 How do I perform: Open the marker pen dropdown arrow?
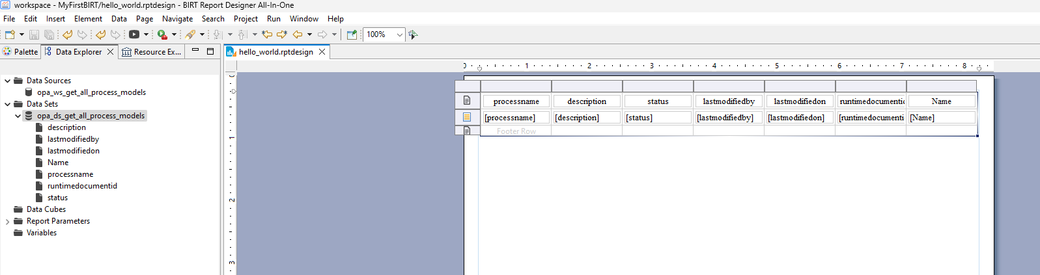(202, 34)
